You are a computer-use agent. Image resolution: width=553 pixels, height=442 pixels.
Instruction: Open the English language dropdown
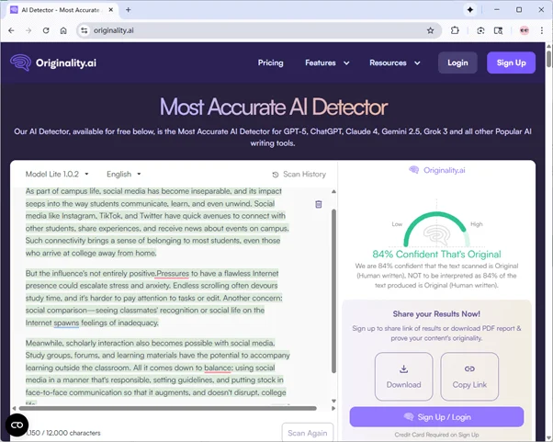point(124,174)
